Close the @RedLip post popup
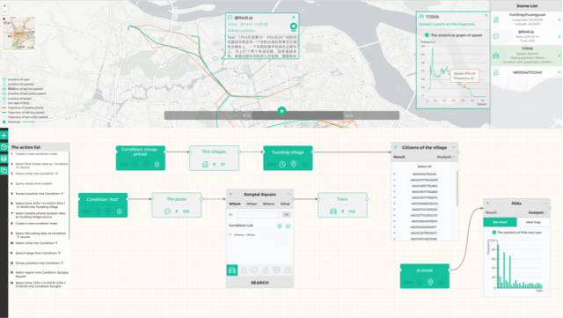 (x=293, y=18)
